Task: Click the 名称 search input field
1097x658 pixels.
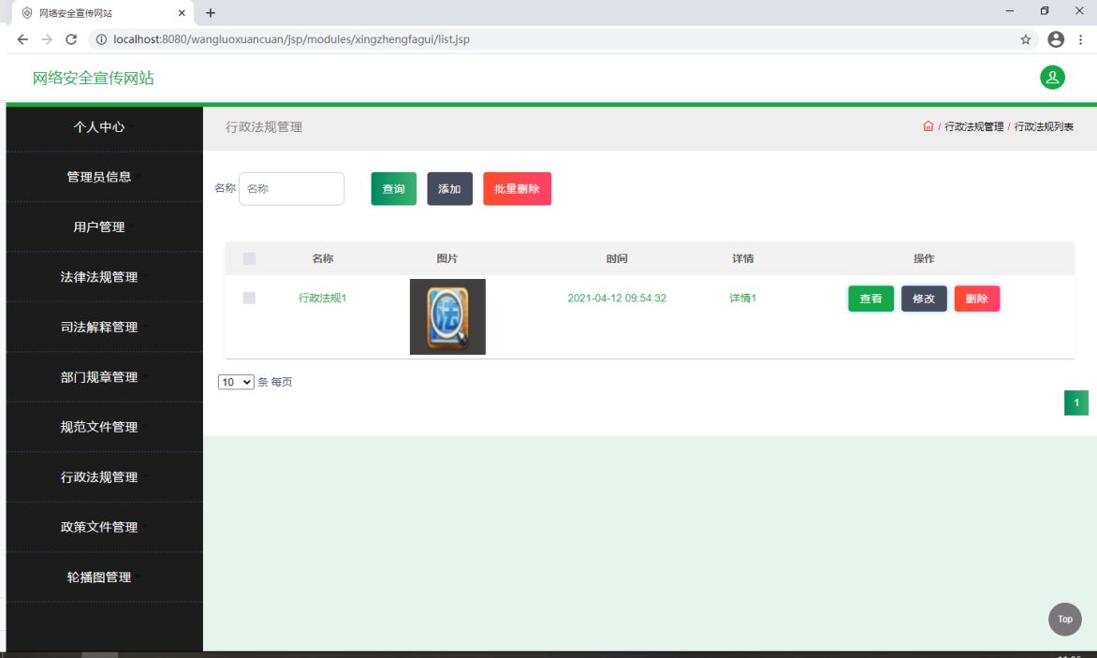Action: [x=291, y=189]
